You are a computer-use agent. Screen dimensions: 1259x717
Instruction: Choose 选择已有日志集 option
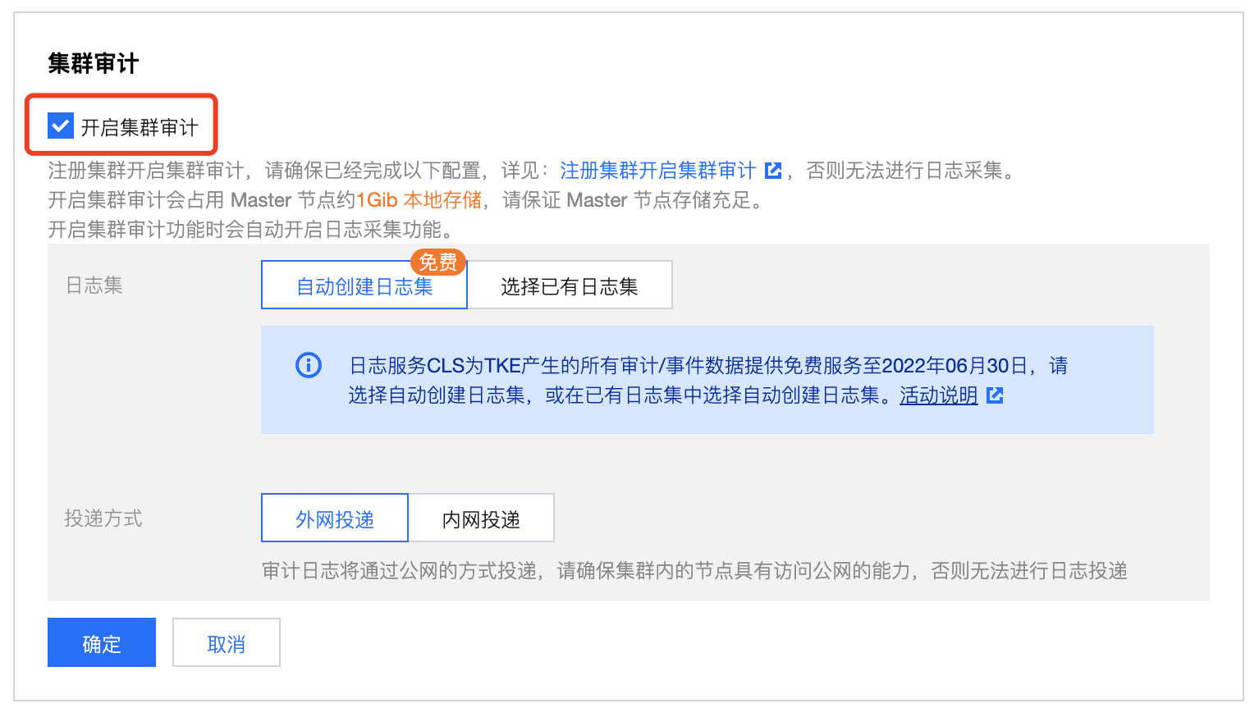tap(570, 286)
